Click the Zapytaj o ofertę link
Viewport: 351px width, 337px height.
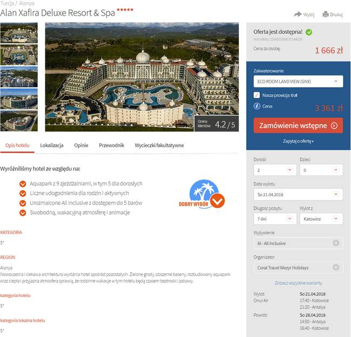click(x=298, y=141)
